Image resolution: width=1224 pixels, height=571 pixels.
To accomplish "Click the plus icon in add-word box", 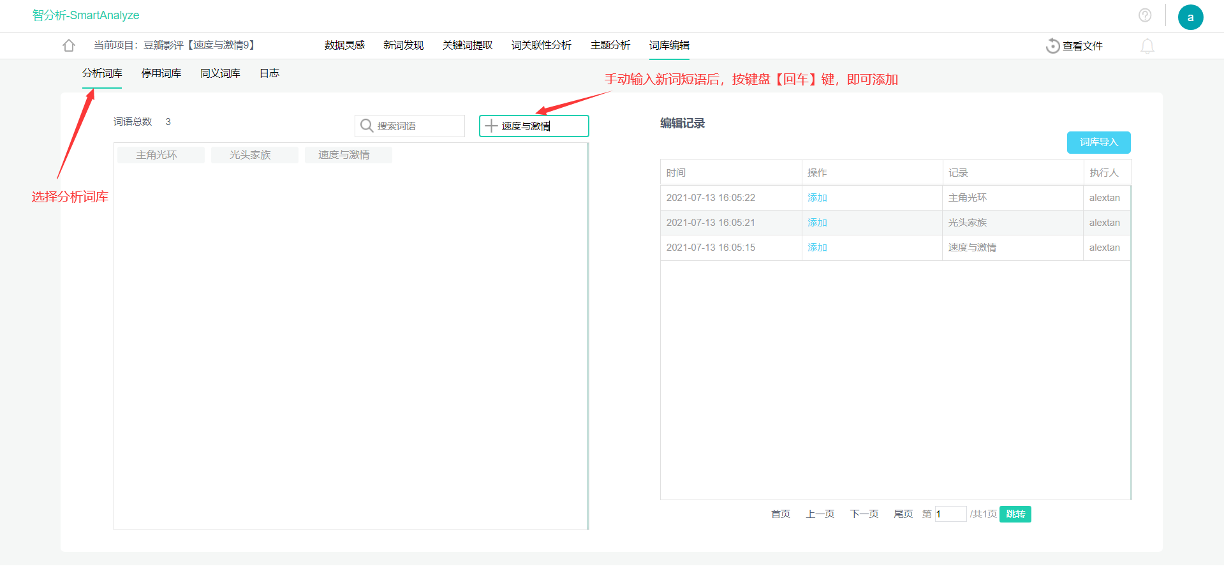I will coord(491,126).
